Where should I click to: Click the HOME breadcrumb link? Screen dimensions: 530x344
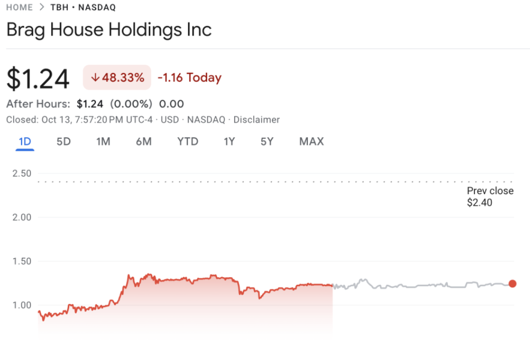[x=19, y=8]
